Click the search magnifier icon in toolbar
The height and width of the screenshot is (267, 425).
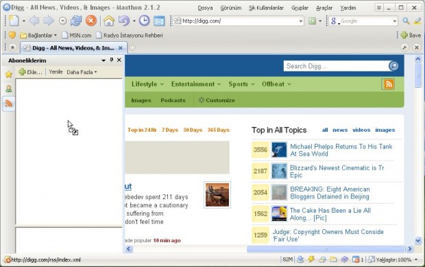(x=406, y=21)
